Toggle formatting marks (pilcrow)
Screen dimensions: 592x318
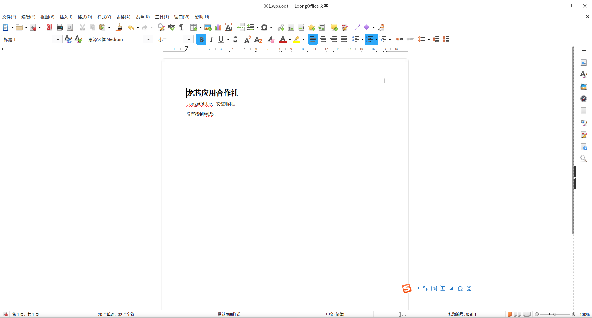182,27
